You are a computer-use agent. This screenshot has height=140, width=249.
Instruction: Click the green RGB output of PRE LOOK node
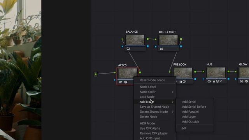[x=195, y=72]
